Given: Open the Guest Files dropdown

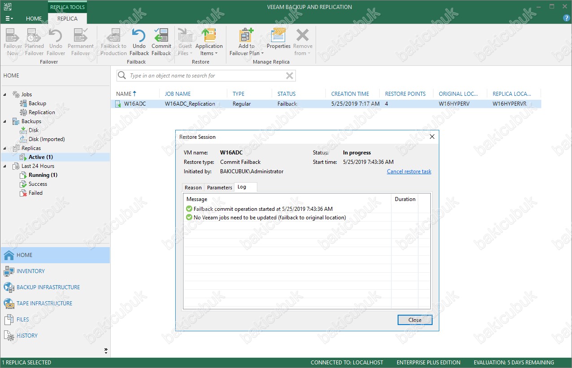Looking at the screenshot, I should point(185,42).
